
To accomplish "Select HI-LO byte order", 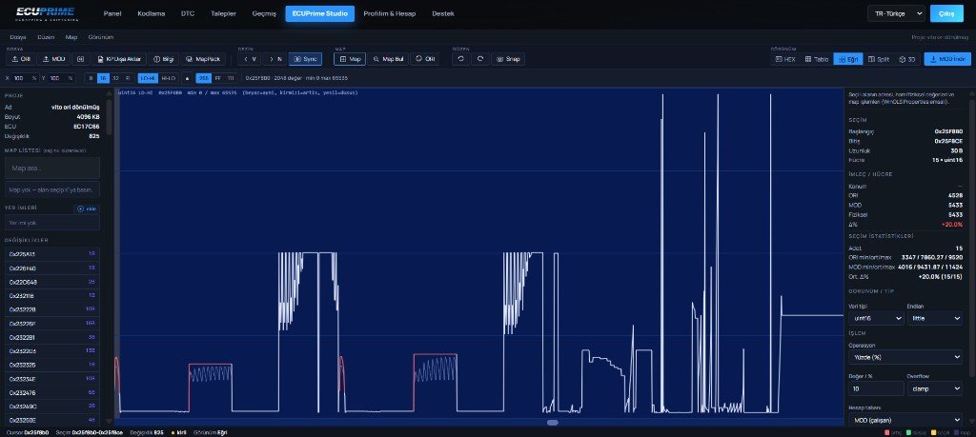I will pyautogui.click(x=168, y=78).
